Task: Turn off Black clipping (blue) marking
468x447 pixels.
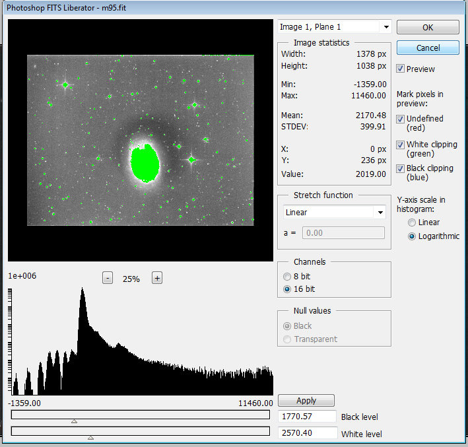Action: [x=401, y=168]
